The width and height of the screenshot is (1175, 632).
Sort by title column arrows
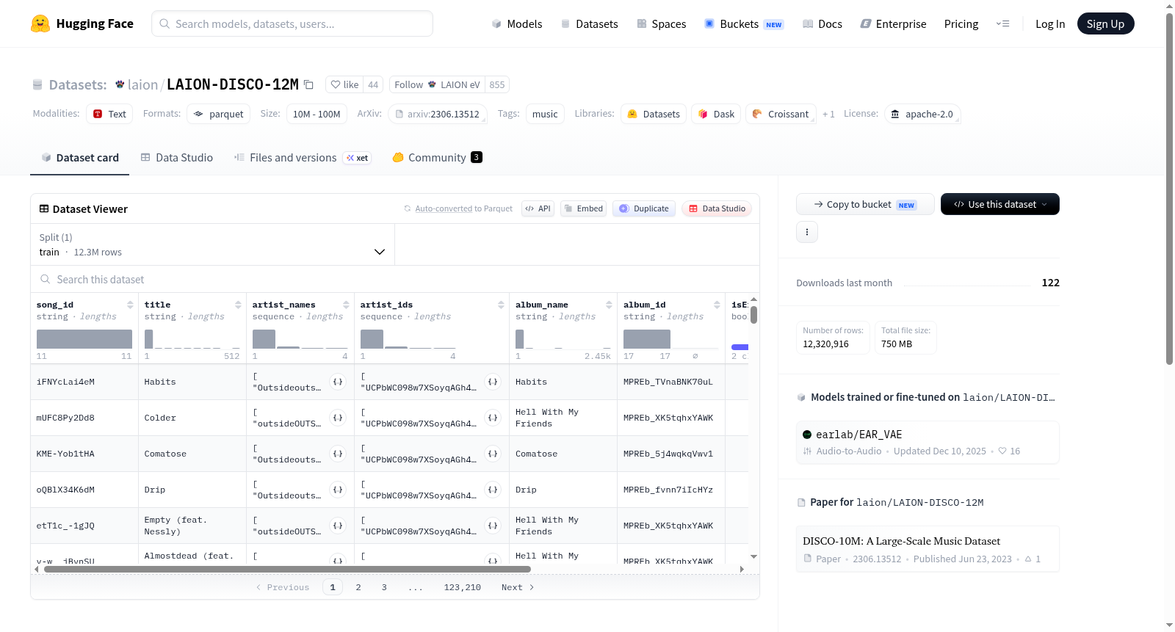tap(238, 305)
